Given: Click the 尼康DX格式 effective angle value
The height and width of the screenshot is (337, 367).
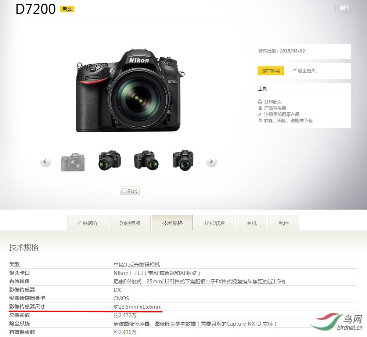Looking at the screenshot, I should click(199, 281).
